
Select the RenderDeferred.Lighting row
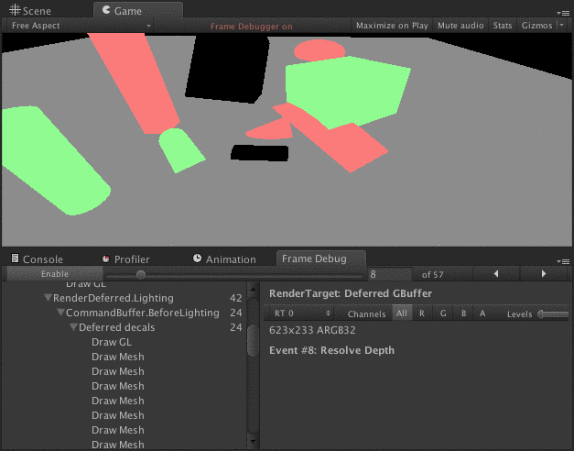coord(125,298)
